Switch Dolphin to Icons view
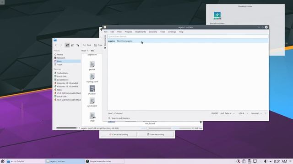The width and height of the screenshot is (293, 164). (67, 45)
